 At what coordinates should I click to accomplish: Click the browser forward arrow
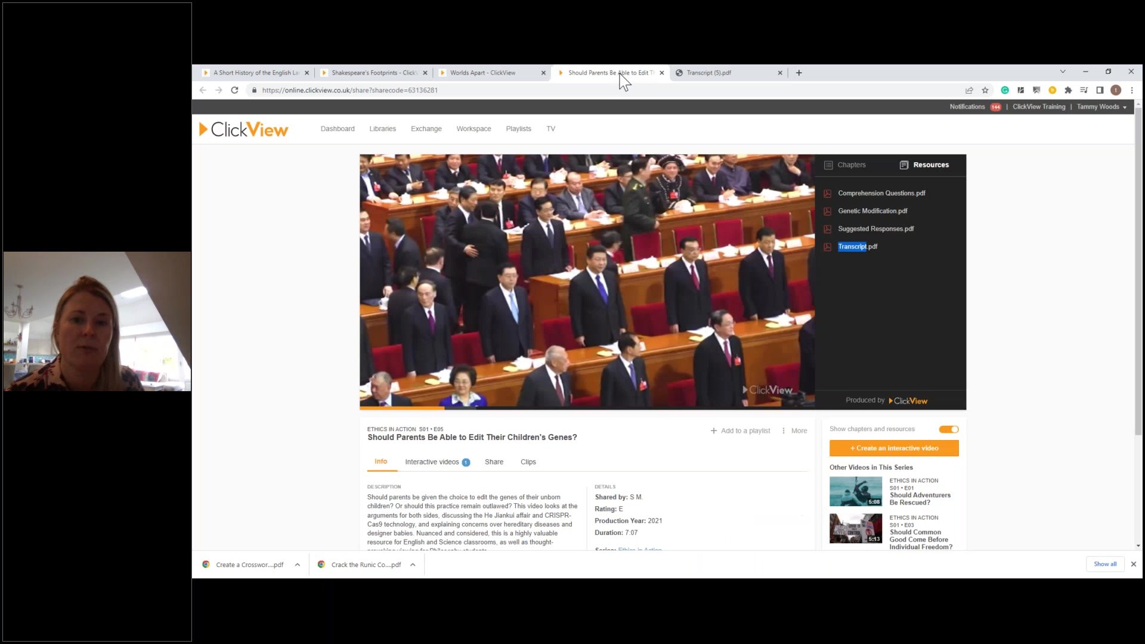point(219,90)
